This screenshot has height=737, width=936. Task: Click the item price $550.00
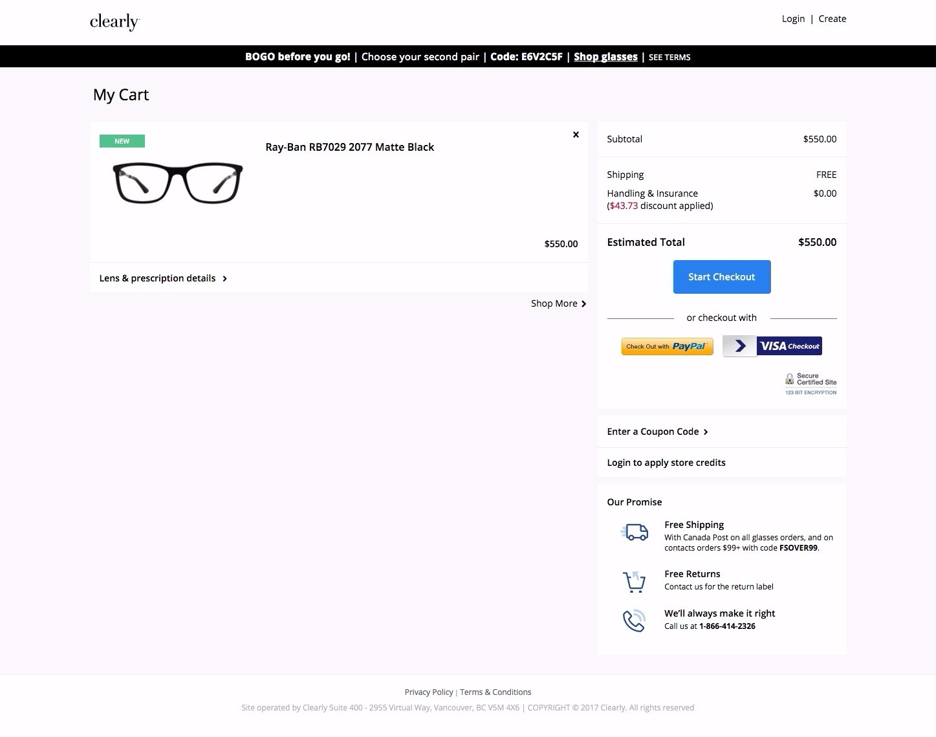pos(561,244)
